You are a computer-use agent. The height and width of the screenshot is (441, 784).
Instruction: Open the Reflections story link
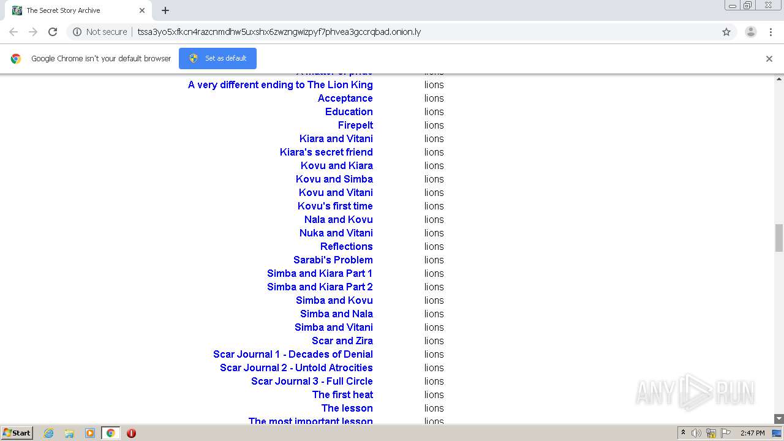[346, 246]
